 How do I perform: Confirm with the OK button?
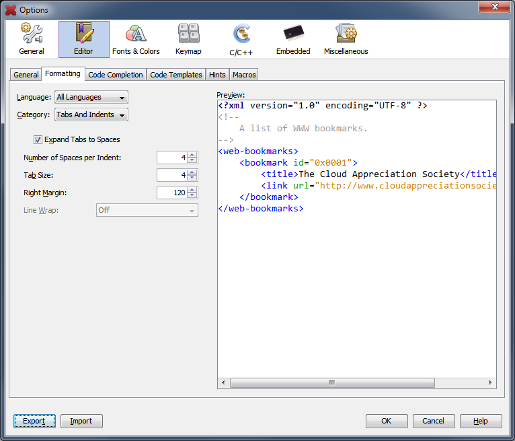(x=387, y=421)
